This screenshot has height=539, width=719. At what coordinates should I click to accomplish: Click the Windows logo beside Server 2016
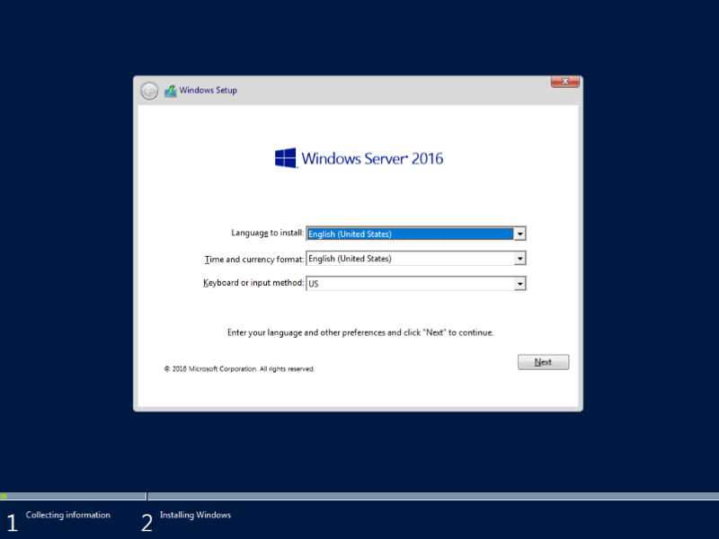click(x=286, y=158)
